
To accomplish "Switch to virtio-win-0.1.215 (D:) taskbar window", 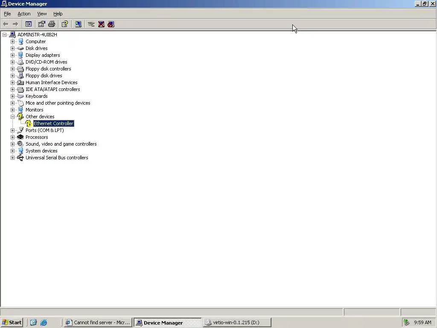I will 237,322.
